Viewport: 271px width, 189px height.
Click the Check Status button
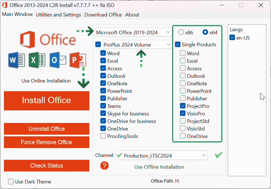[x=47, y=166]
